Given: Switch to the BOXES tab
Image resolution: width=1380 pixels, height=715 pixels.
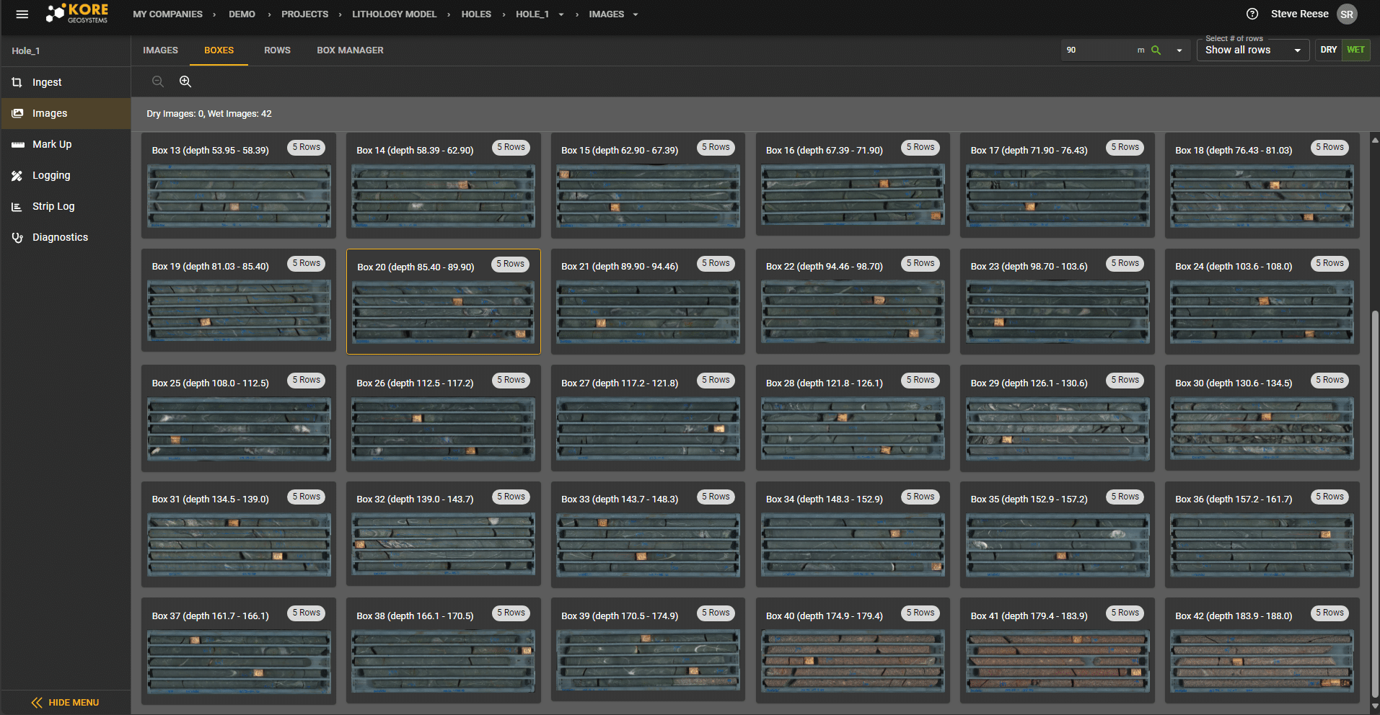Looking at the screenshot, I should click(x=219, y=50).
